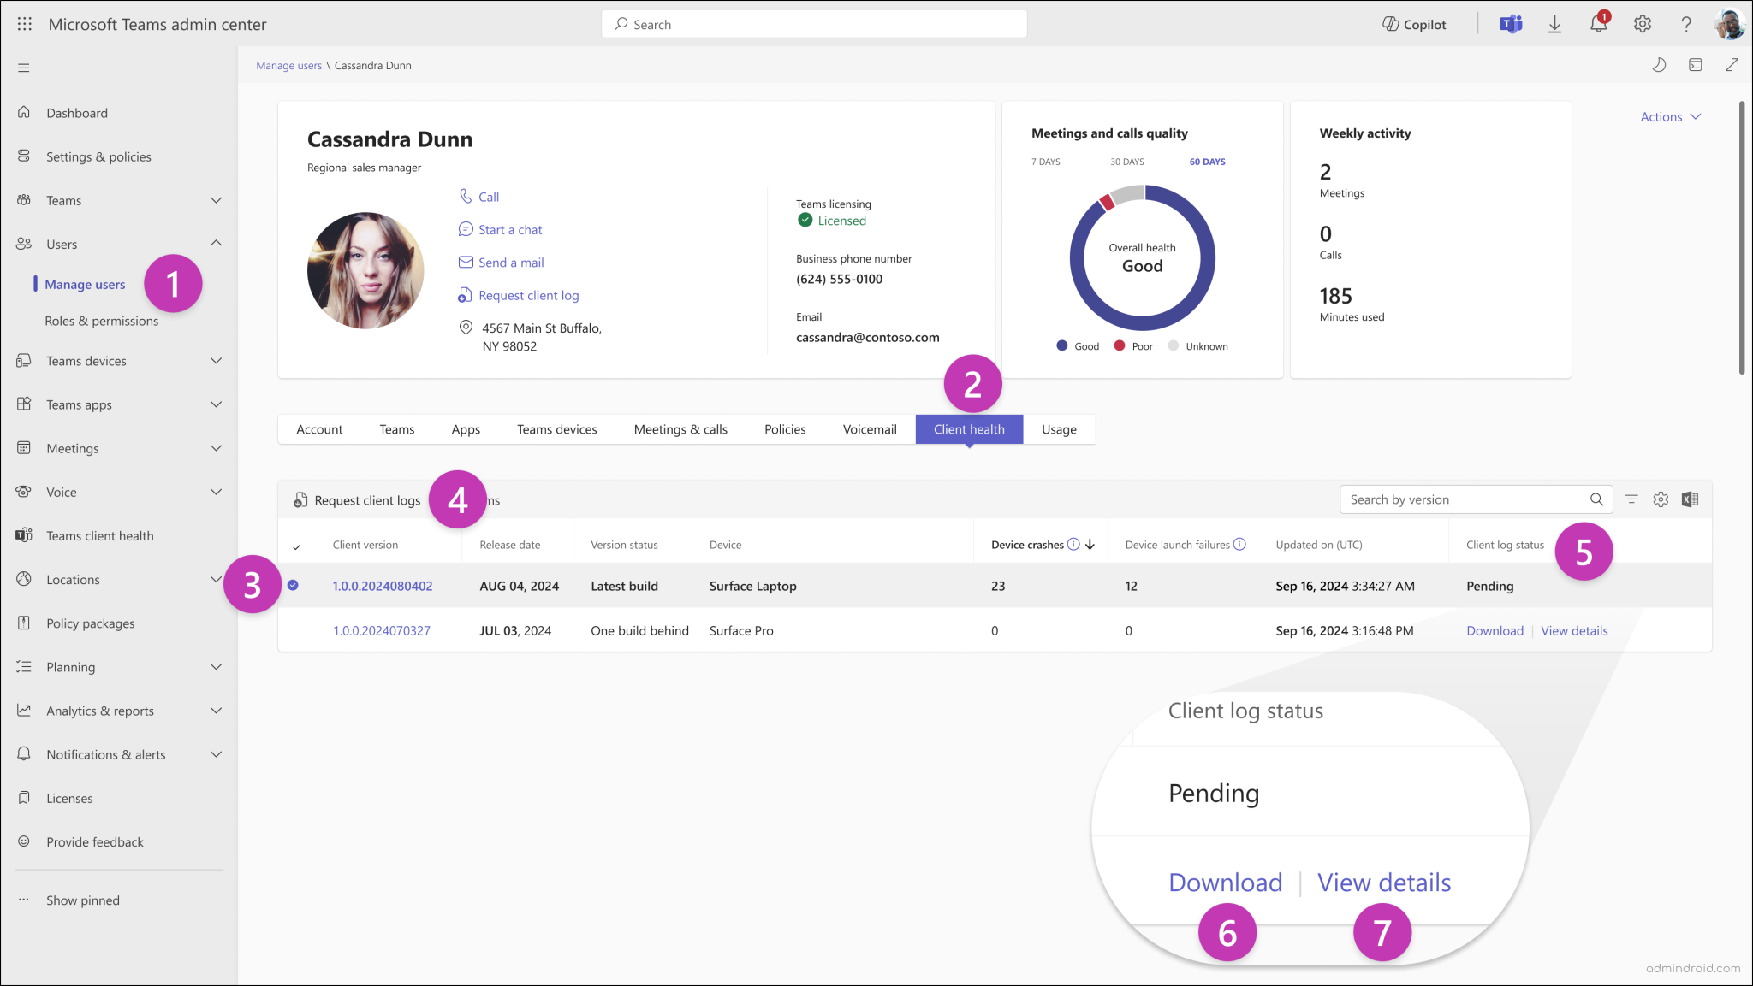The image size is (1753, 986).
Task: Open filter options for the versions table
Action: pyautogui.click(x=1631, y=499)
